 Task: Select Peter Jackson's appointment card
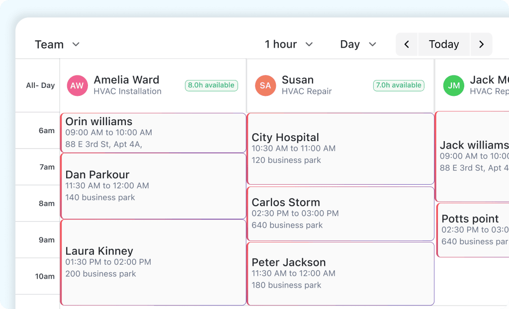(340, 273)
